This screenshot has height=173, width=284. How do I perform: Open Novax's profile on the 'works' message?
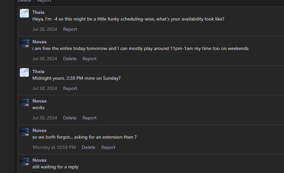coord(39,101)
